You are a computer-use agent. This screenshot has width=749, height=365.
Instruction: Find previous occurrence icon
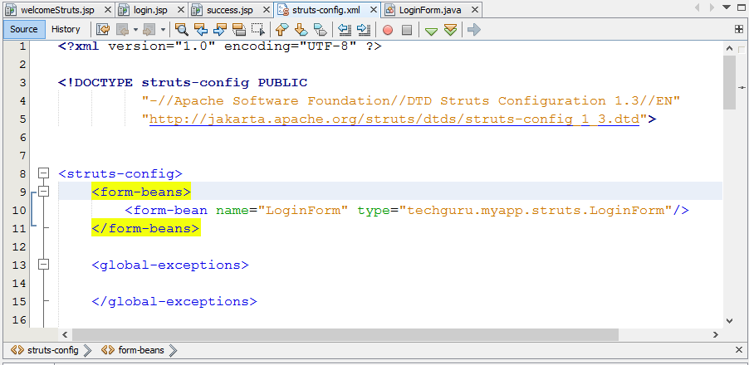[201, 30]
